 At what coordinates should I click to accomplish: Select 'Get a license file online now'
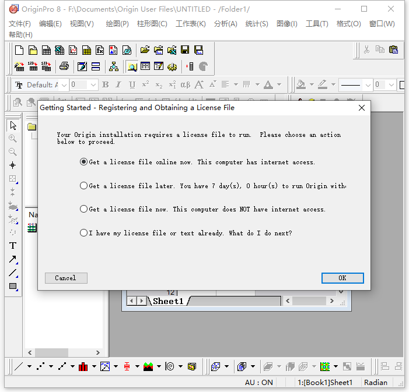83,162
